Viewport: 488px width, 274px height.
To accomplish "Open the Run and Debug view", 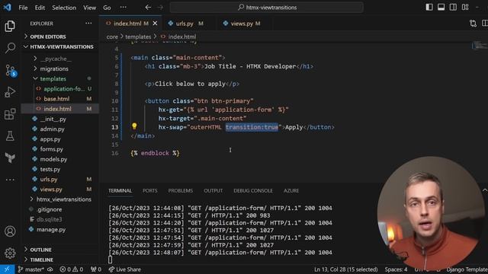I will (x=10, y=92).
